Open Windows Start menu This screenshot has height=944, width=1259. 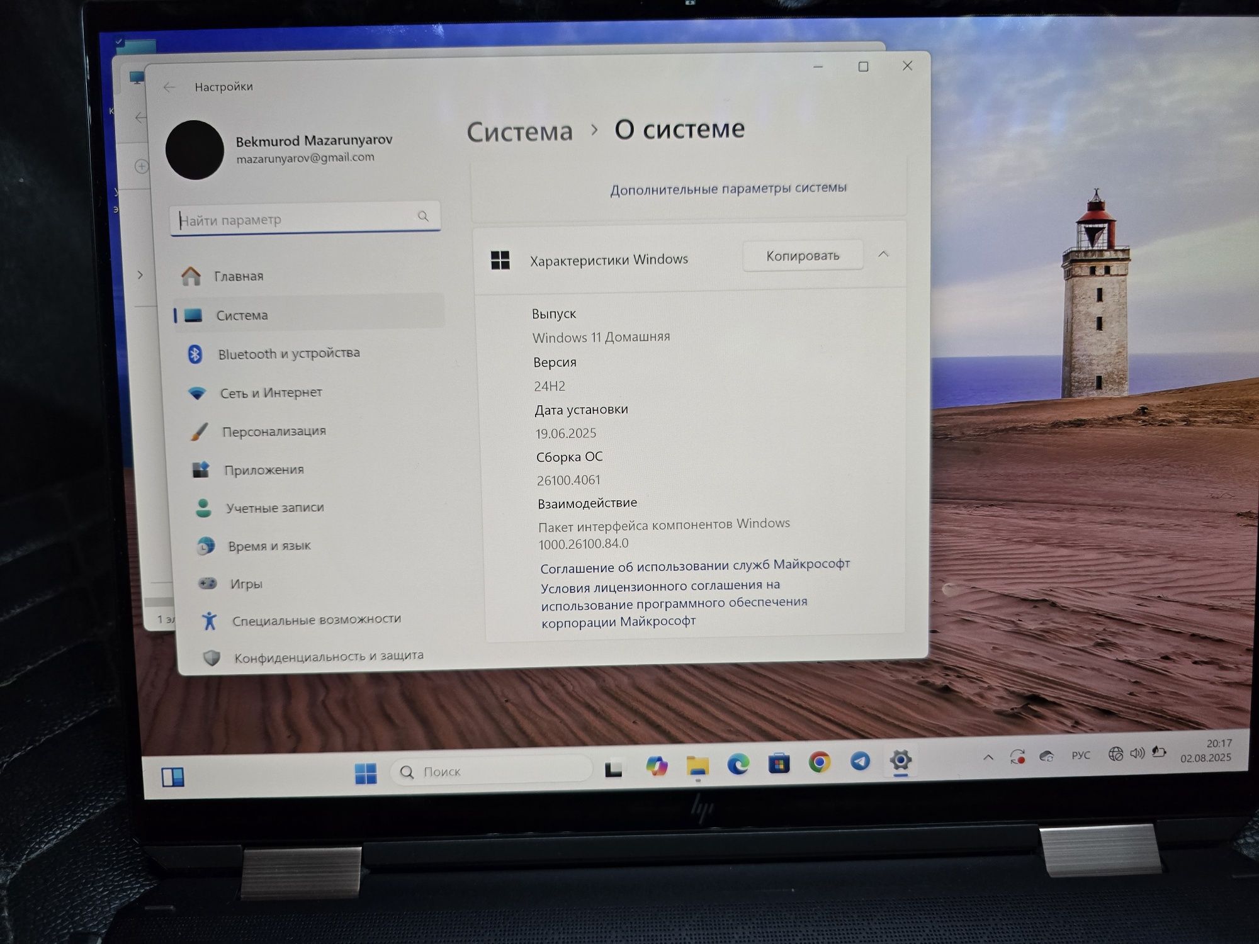(366, 773)
